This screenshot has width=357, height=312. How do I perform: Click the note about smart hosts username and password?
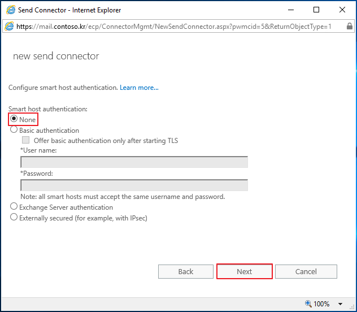[x=123, y=197]
